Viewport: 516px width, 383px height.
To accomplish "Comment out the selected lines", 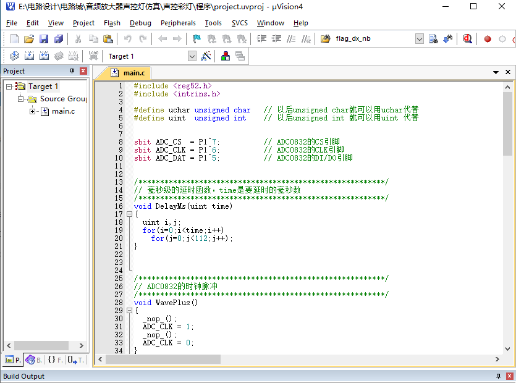I will pyautogui.click(x=291, y=39).
